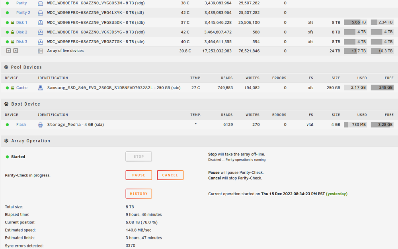Screen dimensions: 398x249
Task: Click the drive icon of Parity sdg
Action: pos(40,3)
